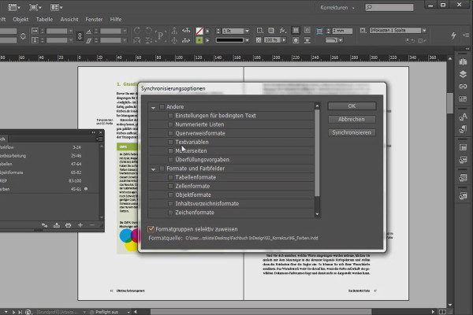Click the drop shadow icon in control bar
This screenshot has width=473, height=315.
tap(271, 31)
